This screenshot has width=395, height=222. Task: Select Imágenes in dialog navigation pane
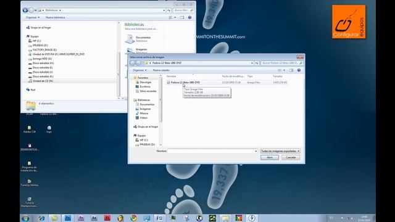click(x=145, y=109)
